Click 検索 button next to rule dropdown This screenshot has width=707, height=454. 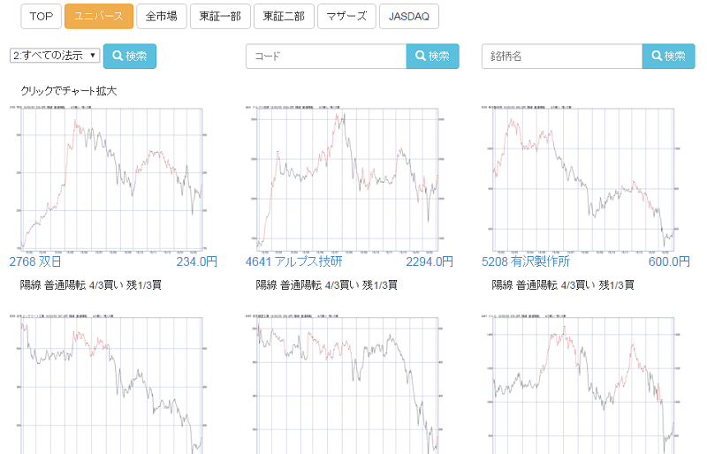130,56
